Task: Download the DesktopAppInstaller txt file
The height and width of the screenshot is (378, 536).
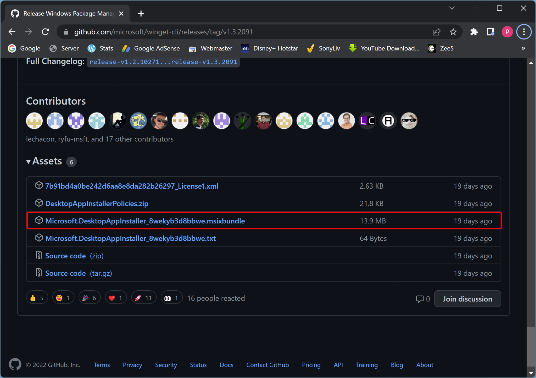Action: tap(130, 239)
